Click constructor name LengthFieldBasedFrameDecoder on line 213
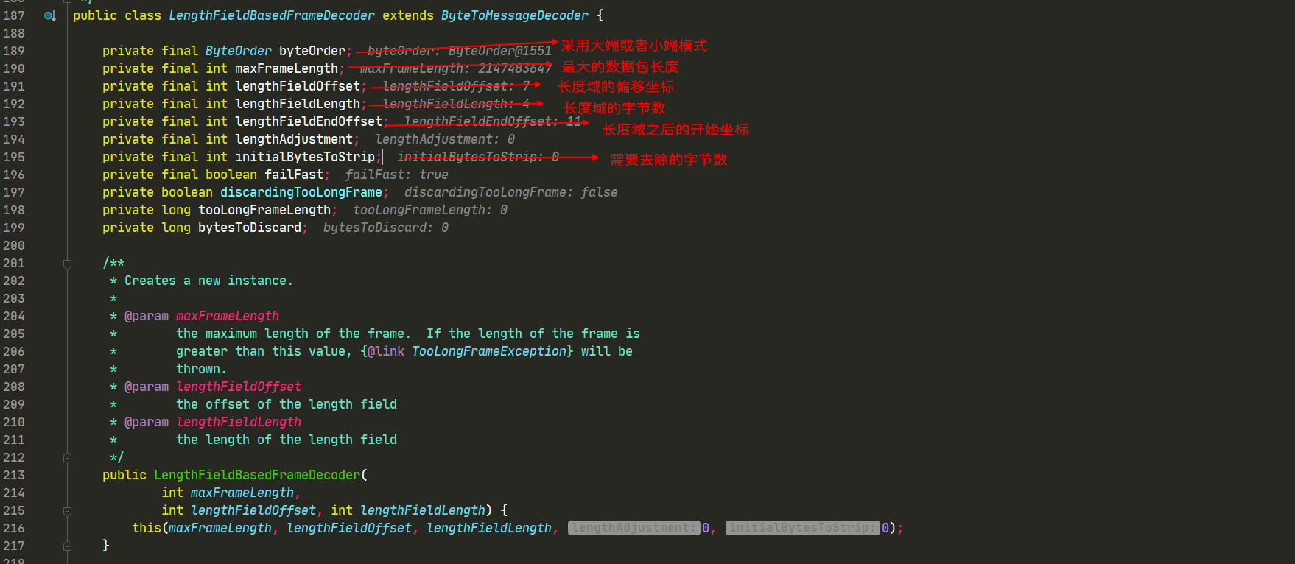 [257, 475]
